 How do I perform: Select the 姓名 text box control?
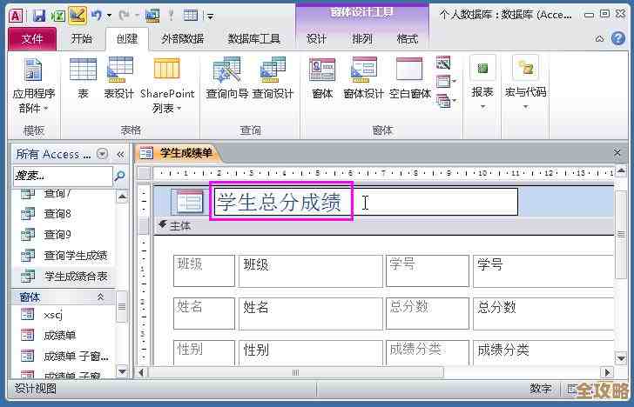(310, 313)
